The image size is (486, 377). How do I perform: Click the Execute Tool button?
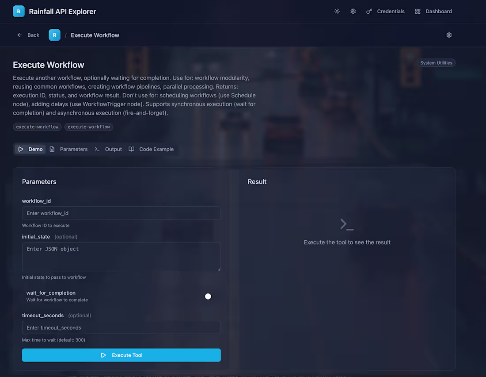click(121, 355)
